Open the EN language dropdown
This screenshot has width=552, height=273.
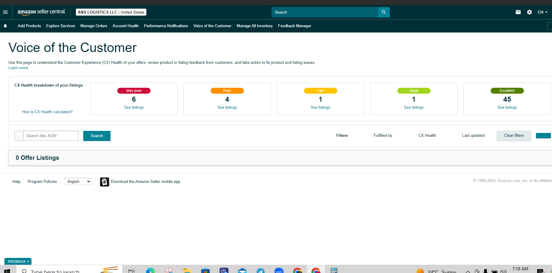point(543,12)
